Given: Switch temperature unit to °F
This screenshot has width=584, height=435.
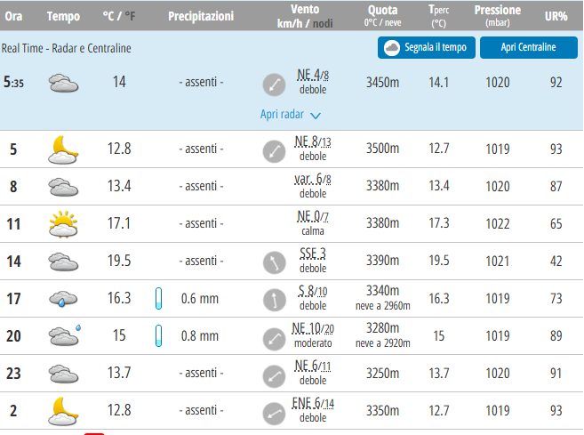Looking at the screenshot, I should [x=131, y=16].
